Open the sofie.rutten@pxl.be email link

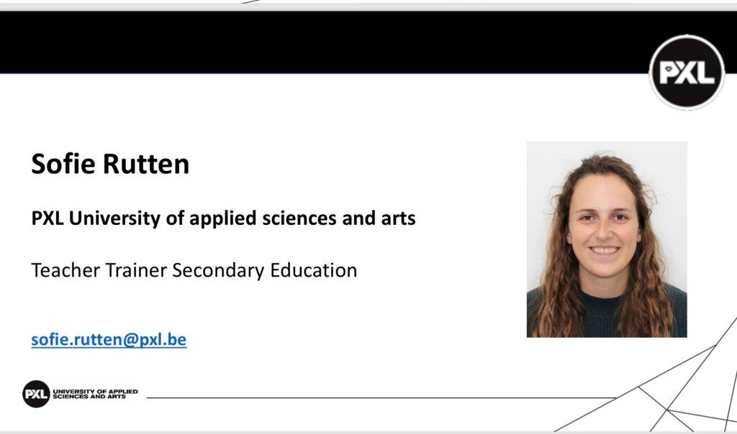tap(109, 339)
